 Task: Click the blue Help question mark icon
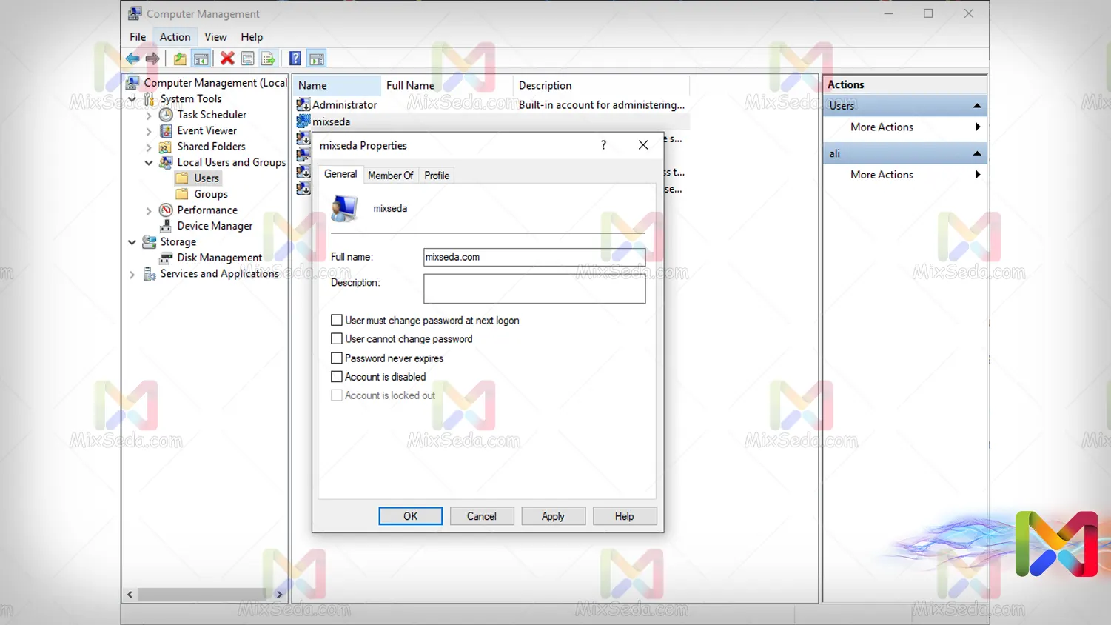[295, 59]
